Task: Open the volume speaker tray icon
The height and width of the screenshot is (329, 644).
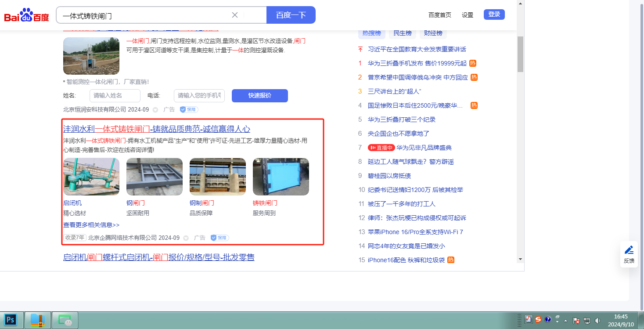Action: click(597, 321)
